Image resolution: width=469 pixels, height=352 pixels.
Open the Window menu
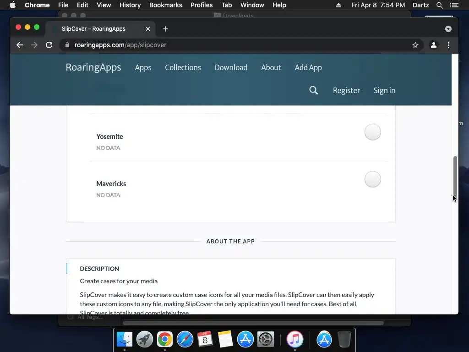tap(252, 5)
